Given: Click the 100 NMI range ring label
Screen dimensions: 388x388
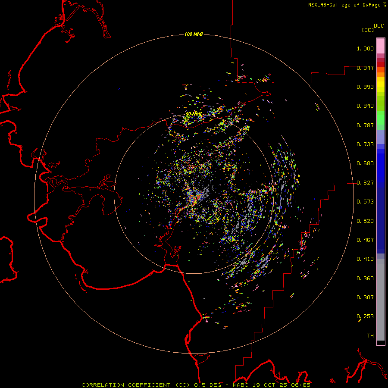Looking at the screenshot, I should coord(194,34).
